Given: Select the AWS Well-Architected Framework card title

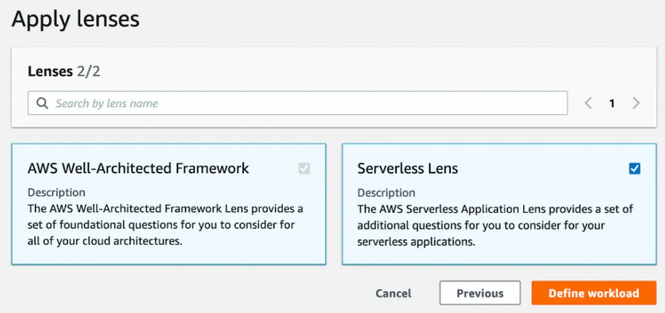Looking at the screenshot, I should (x=138, y=168).
